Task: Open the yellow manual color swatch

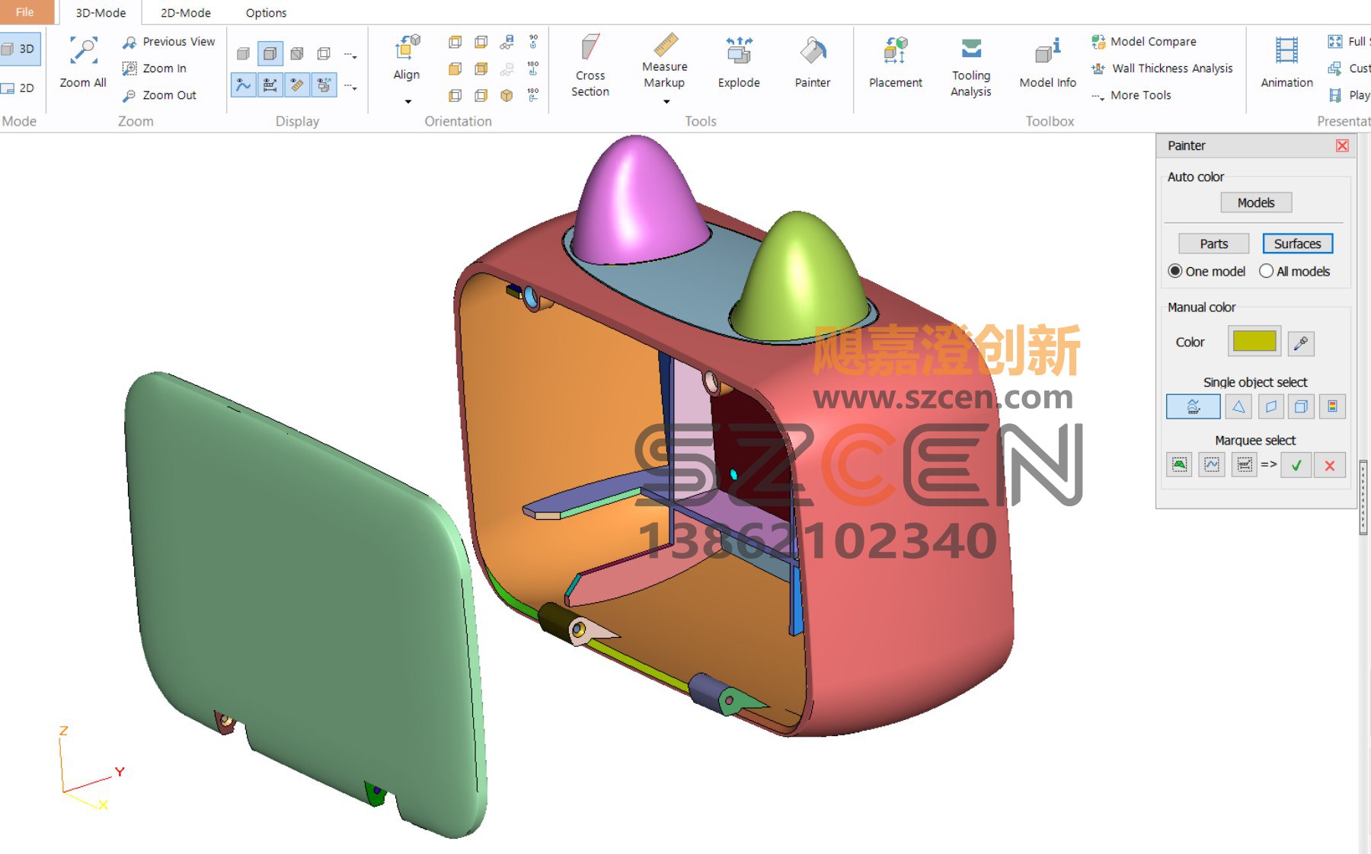Action: coord(1254,341)
